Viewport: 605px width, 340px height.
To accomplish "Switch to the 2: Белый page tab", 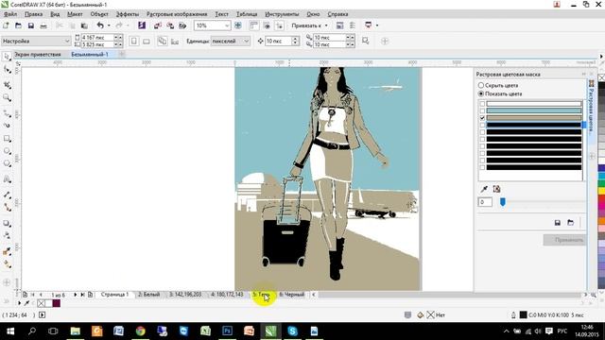I will (149, 295).
